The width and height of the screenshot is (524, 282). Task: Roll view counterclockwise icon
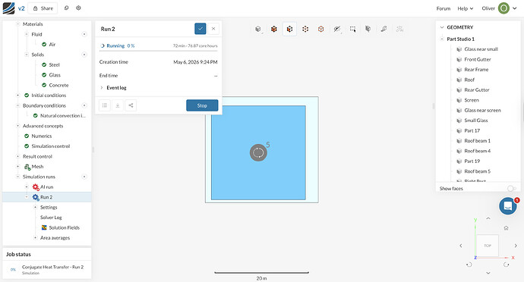point(469,265)
